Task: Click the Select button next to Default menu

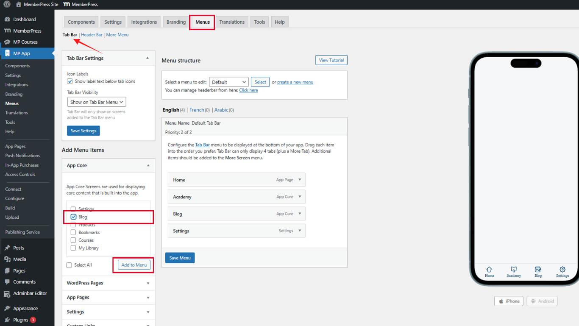Action: (x=260, y=81)
